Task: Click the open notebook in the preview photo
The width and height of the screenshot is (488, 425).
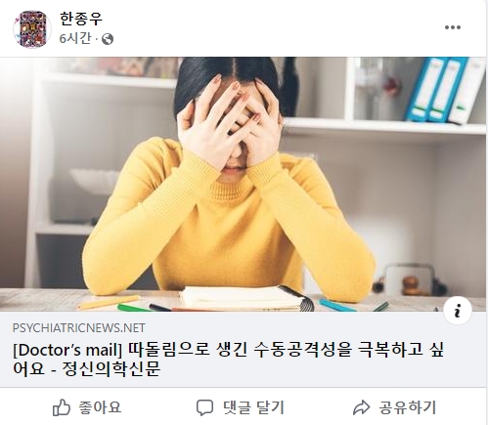Action: 244,298
